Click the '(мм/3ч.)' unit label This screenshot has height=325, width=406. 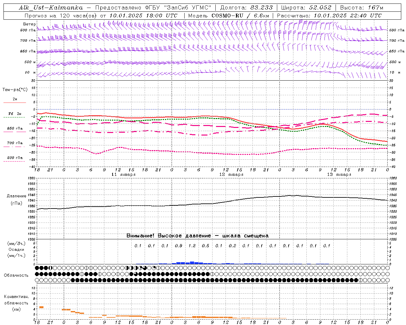point(16,243)
